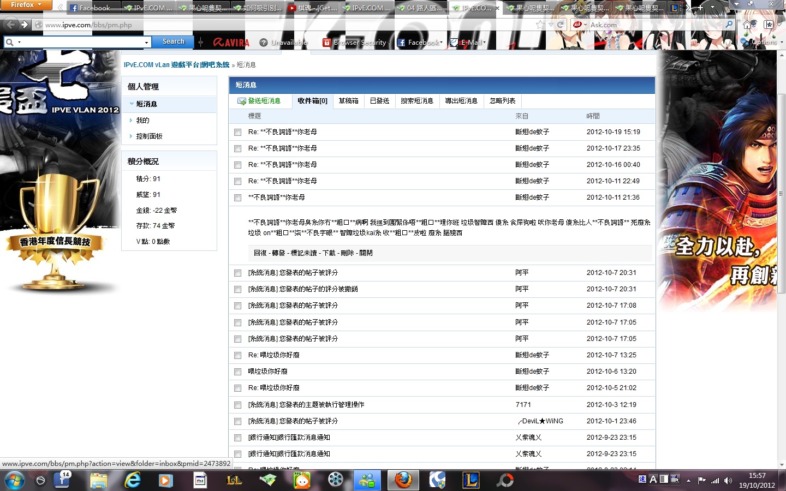Click the Facebook toolbar icon
The image size is (786, 491).
click(401, 42)
